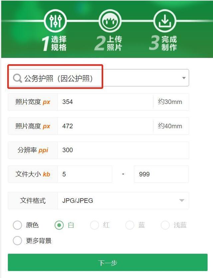
Task: Select the 原色 original color radio button
Action: (x=17, y=225)
